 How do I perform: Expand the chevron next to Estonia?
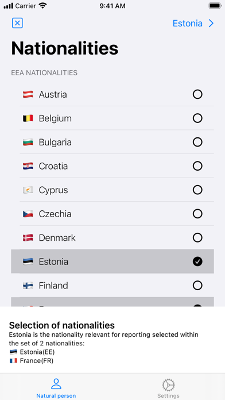211,24
